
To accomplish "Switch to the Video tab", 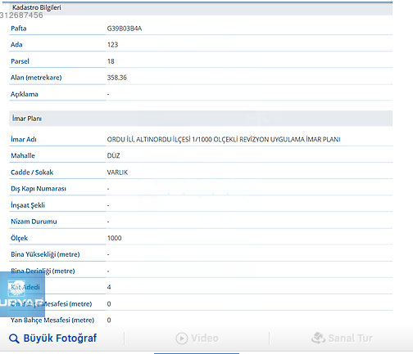I will tap(197, 338).
